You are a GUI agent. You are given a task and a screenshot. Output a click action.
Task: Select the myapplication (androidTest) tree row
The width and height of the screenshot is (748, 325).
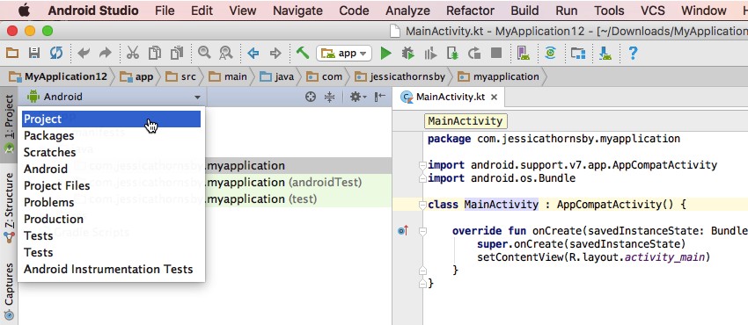coord(205,182)
